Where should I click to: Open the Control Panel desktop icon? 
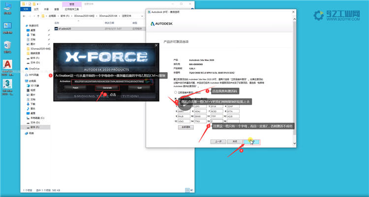pyautogui.click(x=7, y=28)
